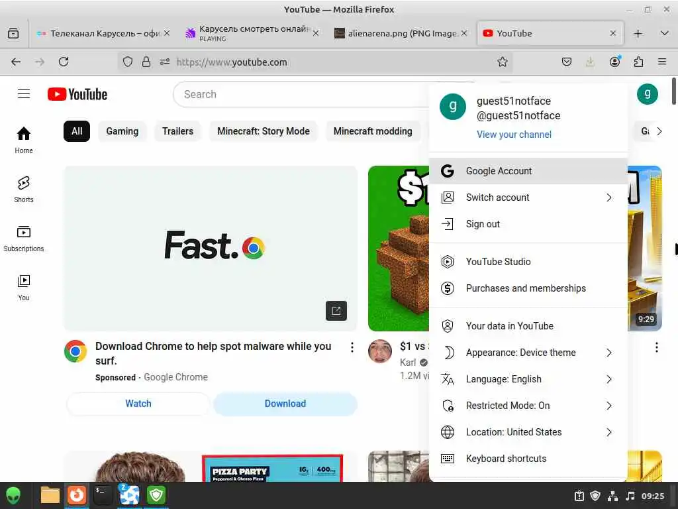678x509 pixels.
Task: Expand Location: United States options
Action: click(528, 432)
